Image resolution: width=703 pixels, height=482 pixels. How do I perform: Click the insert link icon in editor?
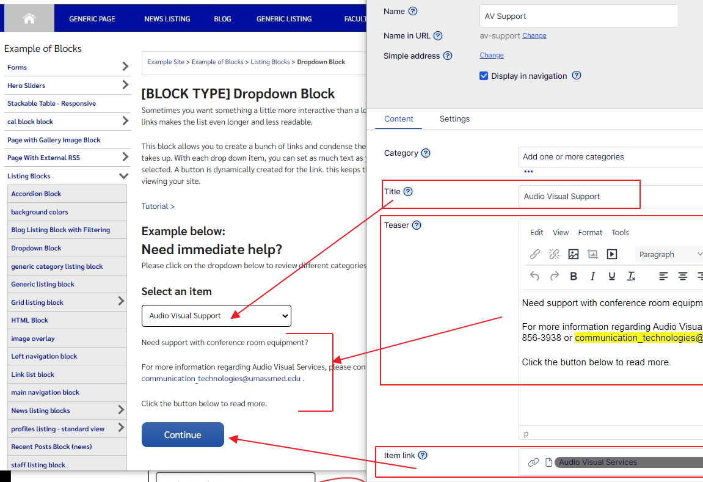pyautogui.click(x=534, y=254)
